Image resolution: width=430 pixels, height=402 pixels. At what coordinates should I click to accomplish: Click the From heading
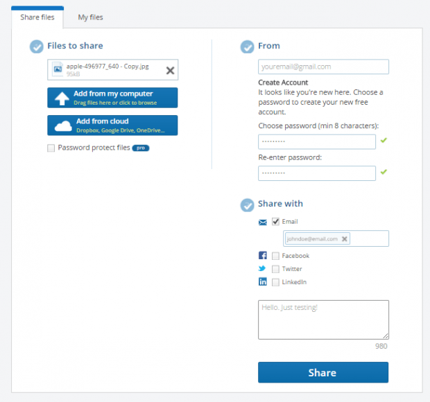269,46
